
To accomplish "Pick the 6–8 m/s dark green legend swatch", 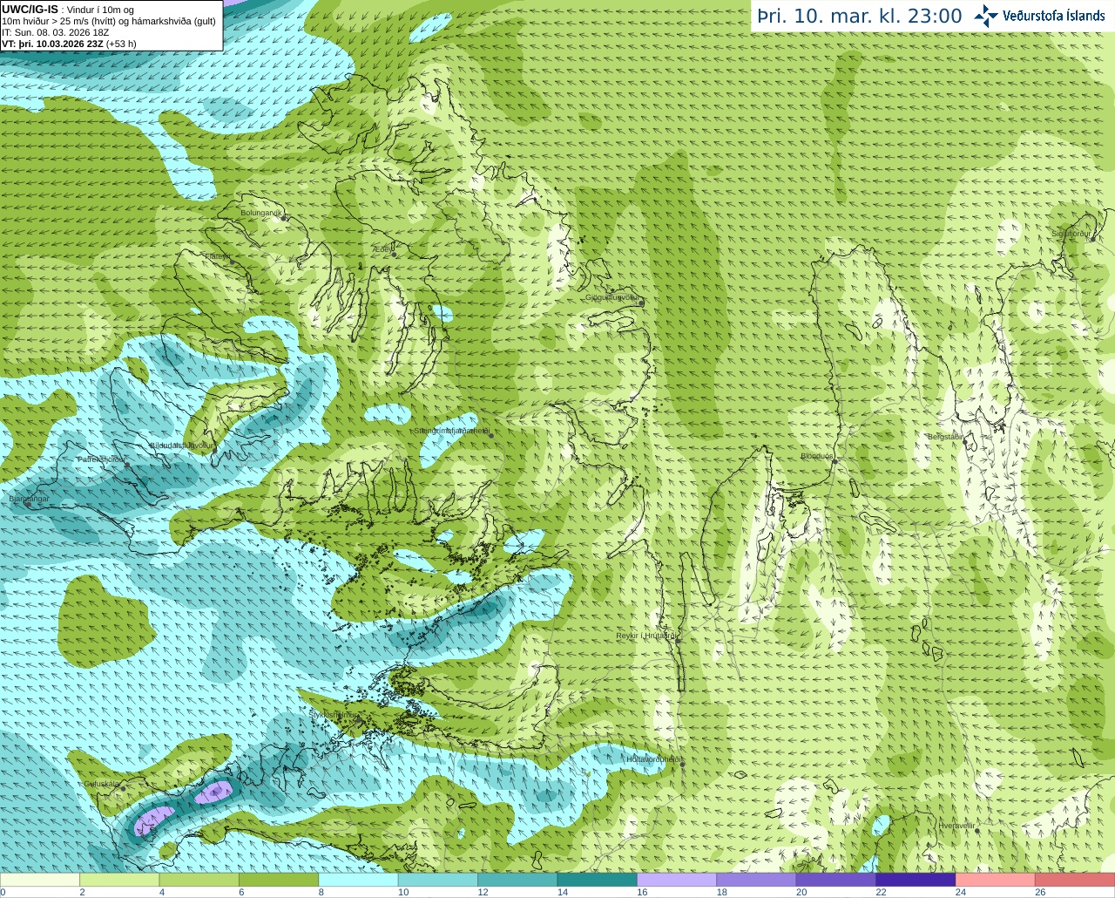I will tap(279, 880).
